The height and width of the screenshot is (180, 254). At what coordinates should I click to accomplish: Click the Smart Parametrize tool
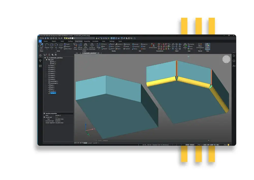point(153,46)
